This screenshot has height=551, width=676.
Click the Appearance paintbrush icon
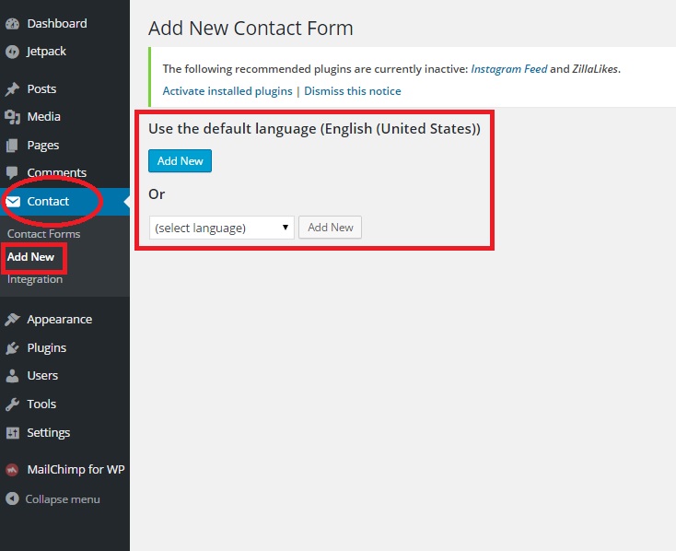click(x=13, y=320)
